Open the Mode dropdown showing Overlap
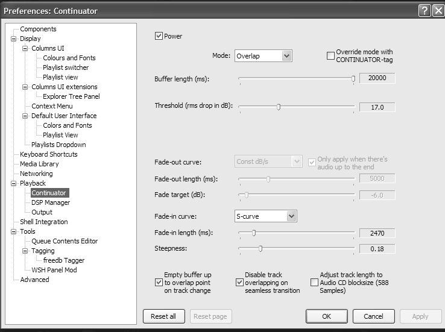The image size is (445, 332). pyautogui.click(x=263, y=56)
